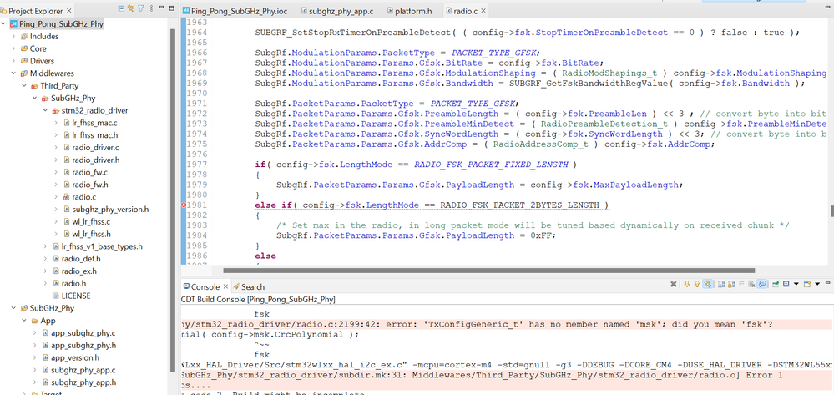The height and width of the screenshot is (395, 834).
Task: Click PACKET_TYPE_GFSK on line 1966
Action: coord(495,53)
